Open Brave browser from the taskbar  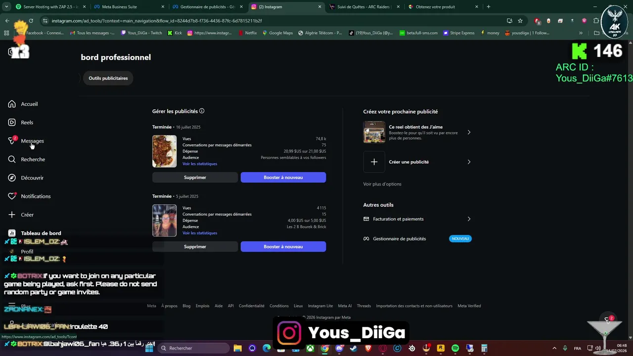[368, 348]
